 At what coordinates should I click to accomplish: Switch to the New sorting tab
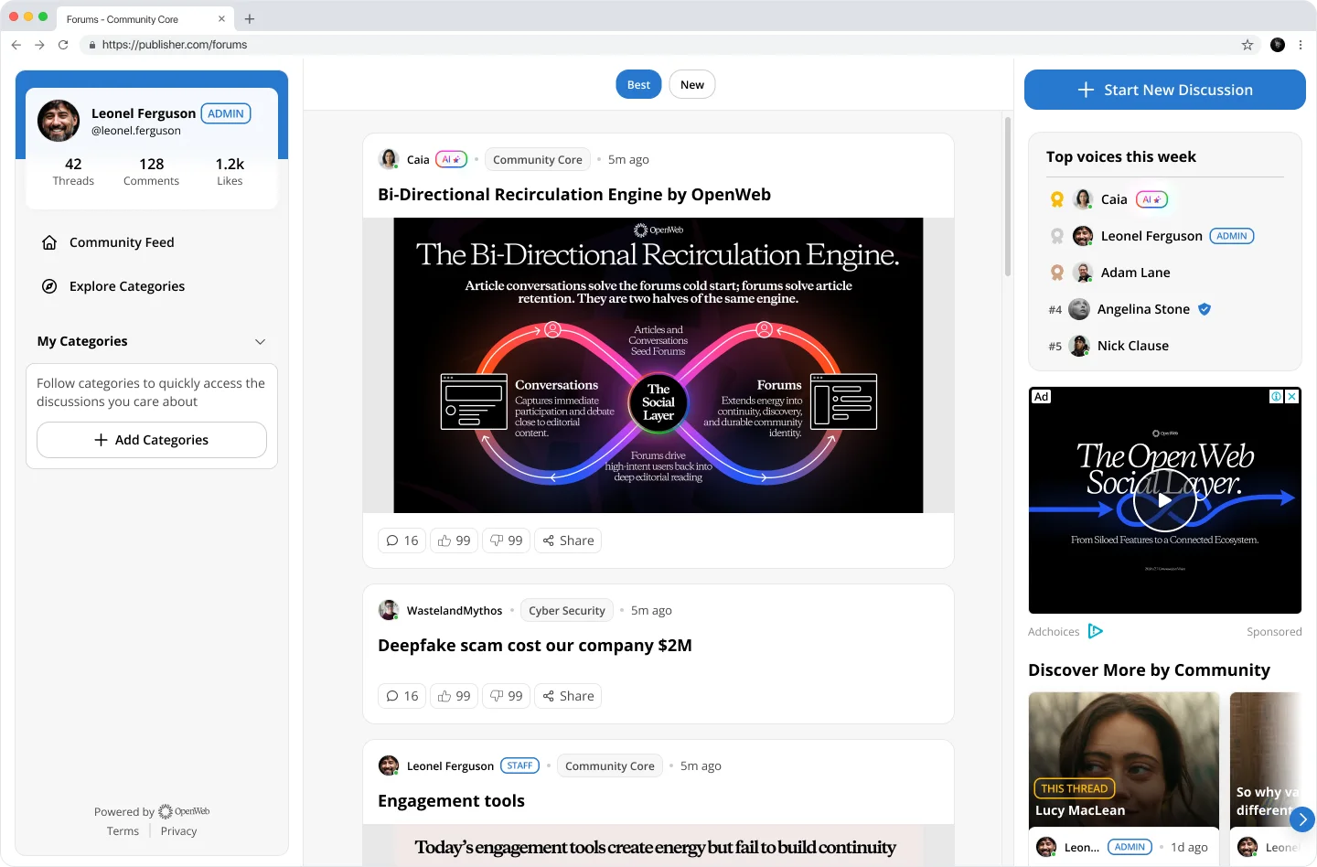(692, 85)
